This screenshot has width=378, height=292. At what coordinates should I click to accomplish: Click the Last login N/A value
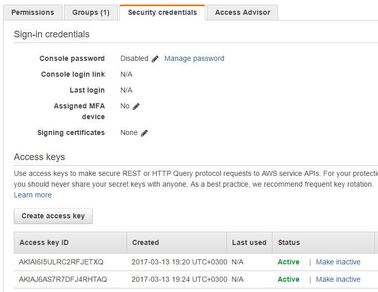pyautogui.click(x=127, y=91)
